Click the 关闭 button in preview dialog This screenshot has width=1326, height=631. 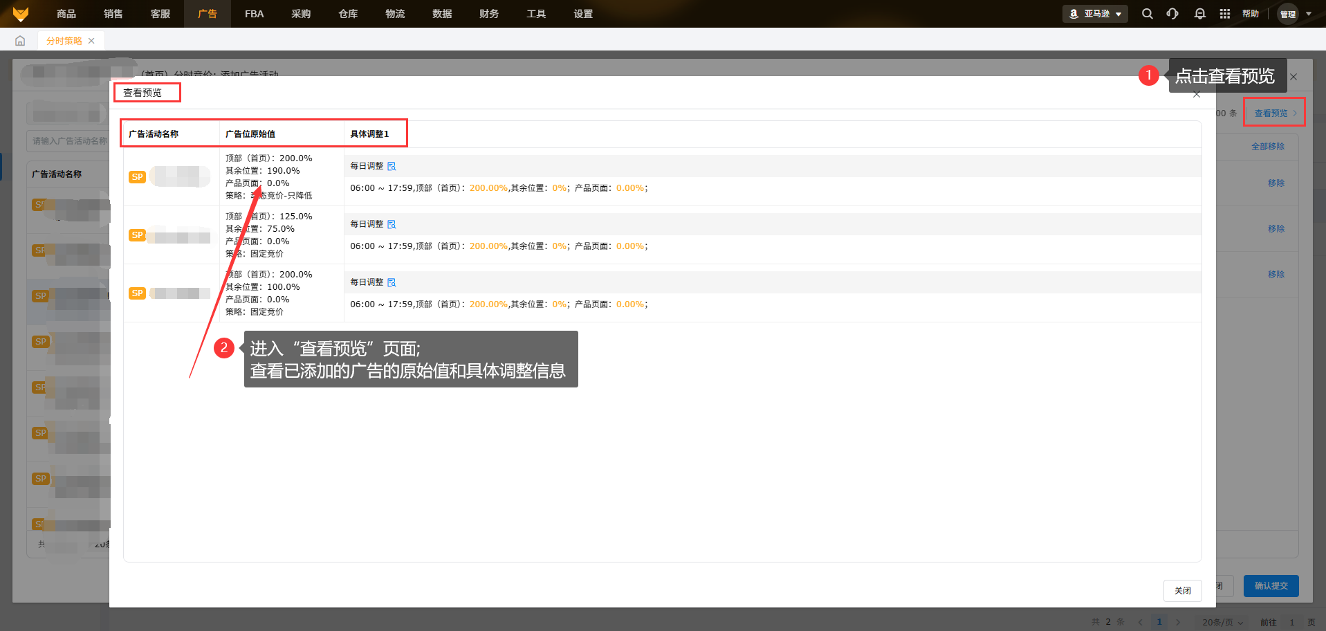(x=1183, y=591)
